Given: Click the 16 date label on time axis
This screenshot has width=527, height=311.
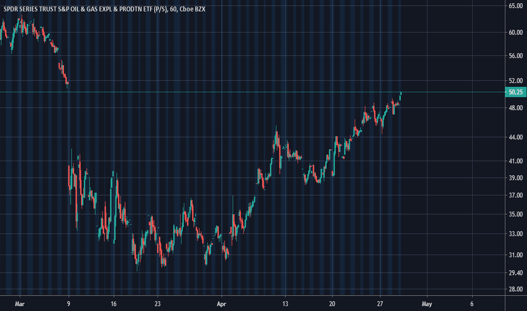Looking at the screenshot, I should (114, 304).
